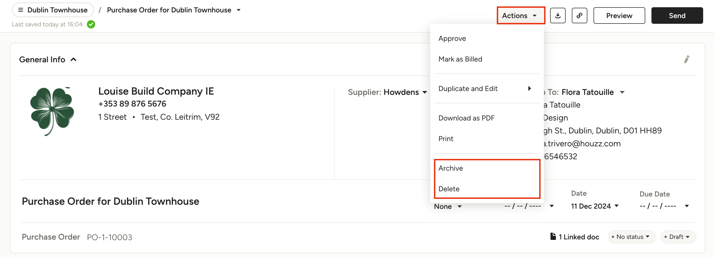Expand the Duplicate and Edit submenu
714x258 pixels.
point(487,89)
